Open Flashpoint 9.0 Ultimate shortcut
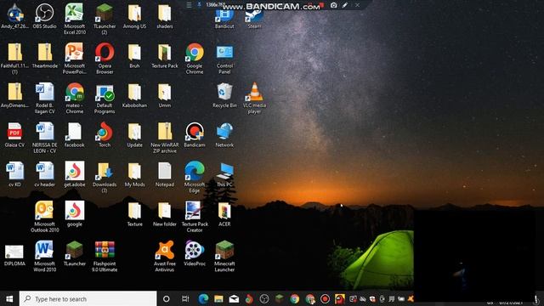544x306 pixels. pos(105,257)
